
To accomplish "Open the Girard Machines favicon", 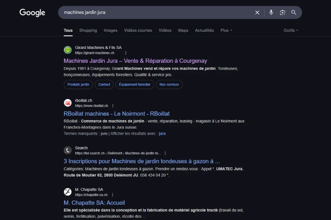I will 68,50.
